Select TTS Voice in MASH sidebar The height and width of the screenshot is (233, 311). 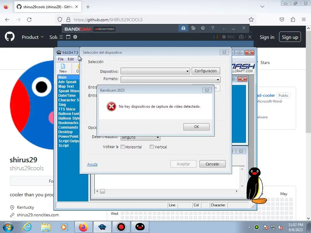(67, 109)
